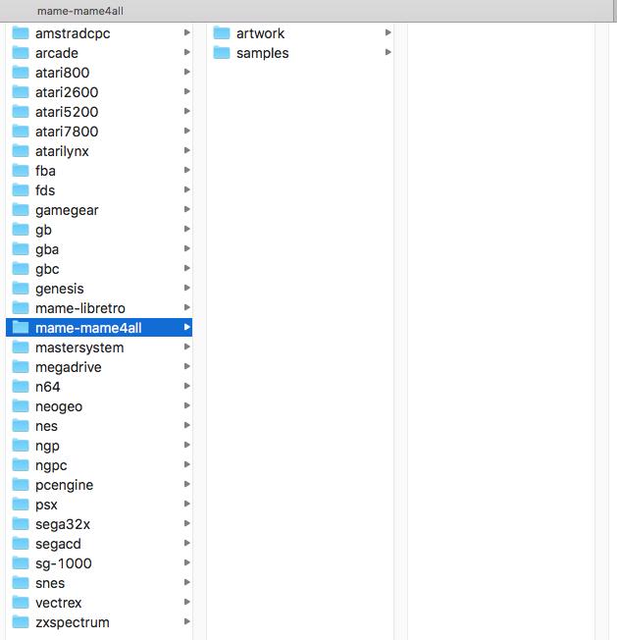Image resolution: width=617 pixels, height=640 pixels.
Task: Select the sg-1000 folder name
Action: point(64,563)
